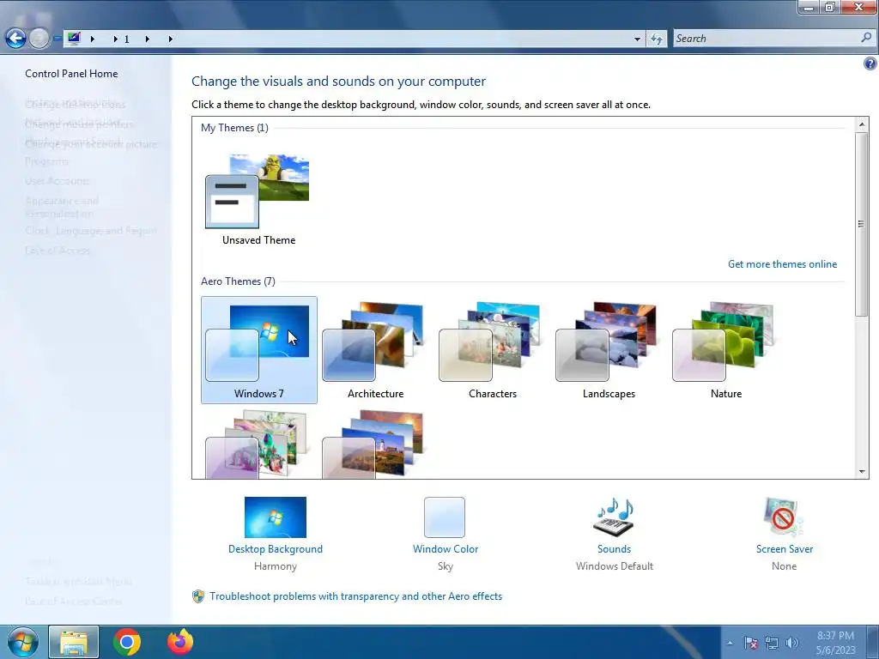The width and height of the screenshot is (879, 659).
Task: Select the colorful Scenes theme in second row
Action: point(258,444)
